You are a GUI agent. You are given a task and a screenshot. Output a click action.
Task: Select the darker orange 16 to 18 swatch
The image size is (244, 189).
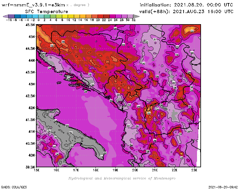click(x=89, y=16)
